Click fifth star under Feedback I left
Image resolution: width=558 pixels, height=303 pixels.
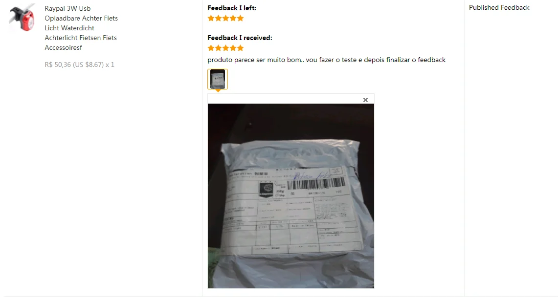(x=241, y=18)
